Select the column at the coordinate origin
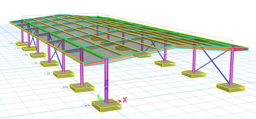 click(x=106, y=81)
